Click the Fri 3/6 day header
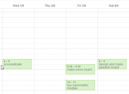The width and height of the screenshot is (129, 94). (x=82, y=6)
